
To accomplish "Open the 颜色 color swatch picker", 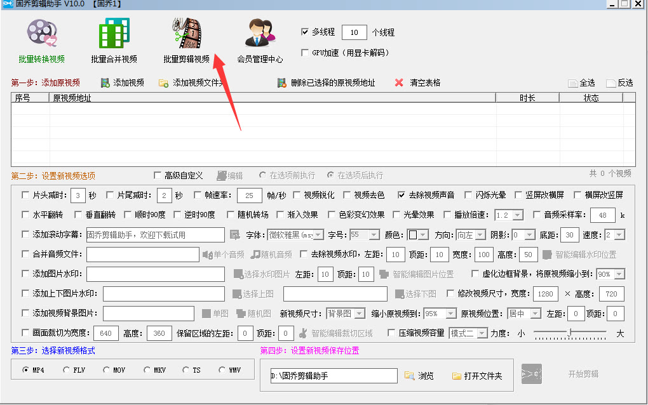I will (x=417, y=235).
